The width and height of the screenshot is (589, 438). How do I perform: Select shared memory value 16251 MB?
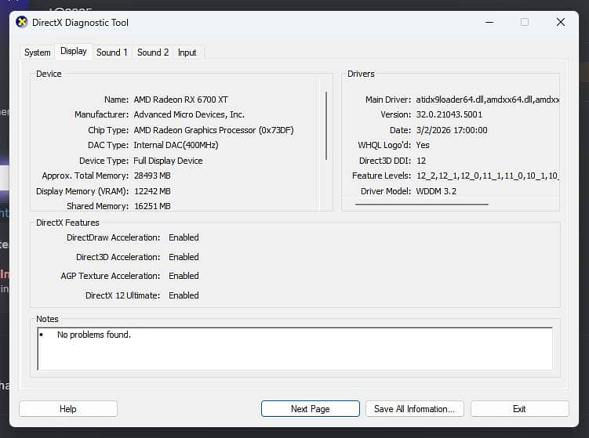click(x=152, y=206)
